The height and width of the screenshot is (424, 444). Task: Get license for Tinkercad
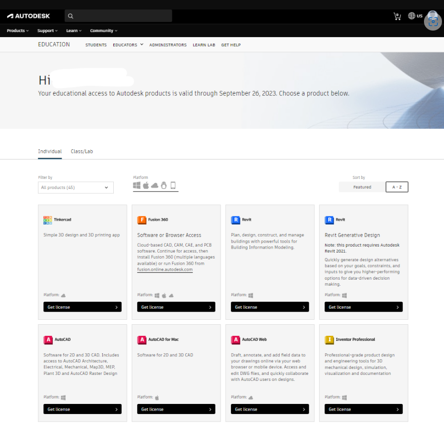(82, 307)
